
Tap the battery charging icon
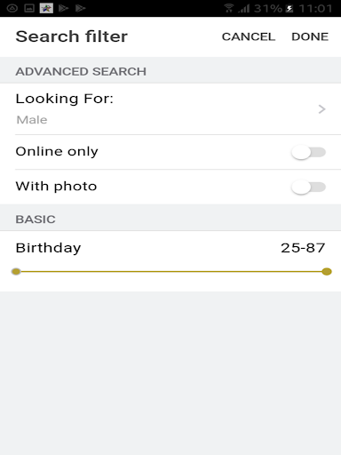pyautogui.click(x=289, y=8)
